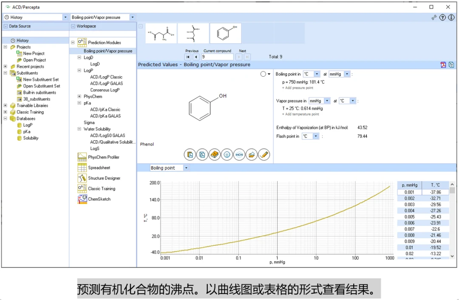Click scroll up arrow of data table
Screen dimensions: 459x300
point(452,184)
